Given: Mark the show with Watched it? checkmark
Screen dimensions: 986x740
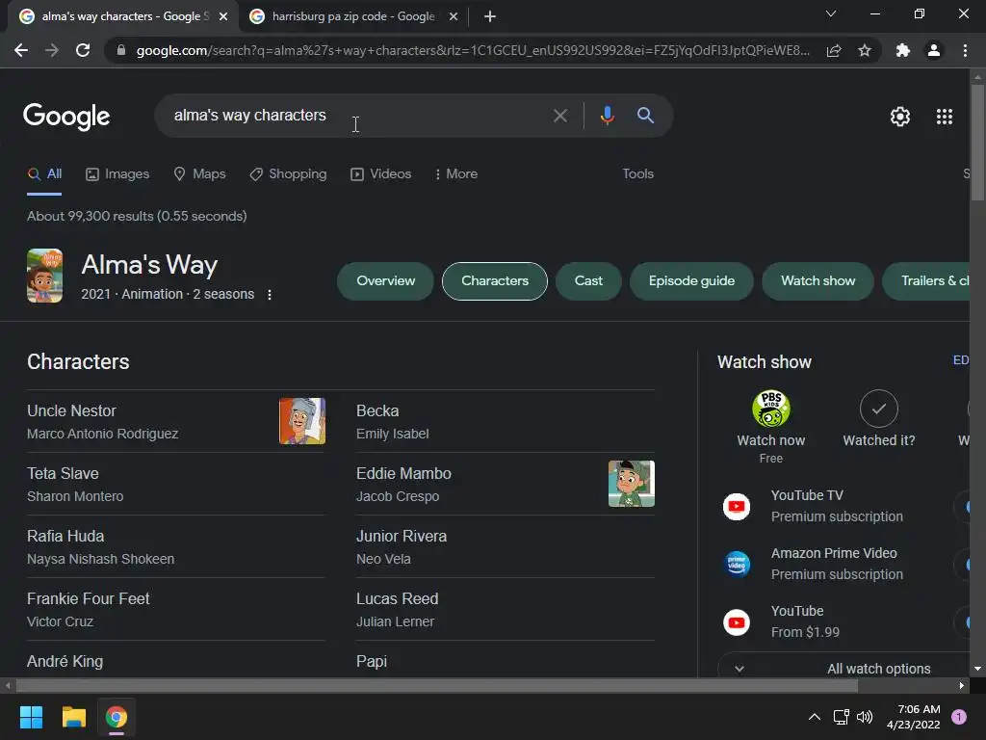Looking at the screenshot, I should click(878, 409).
